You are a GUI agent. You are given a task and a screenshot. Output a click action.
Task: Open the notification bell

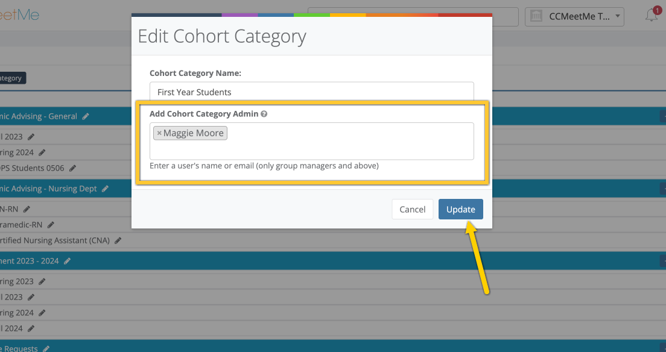[652, 16]
